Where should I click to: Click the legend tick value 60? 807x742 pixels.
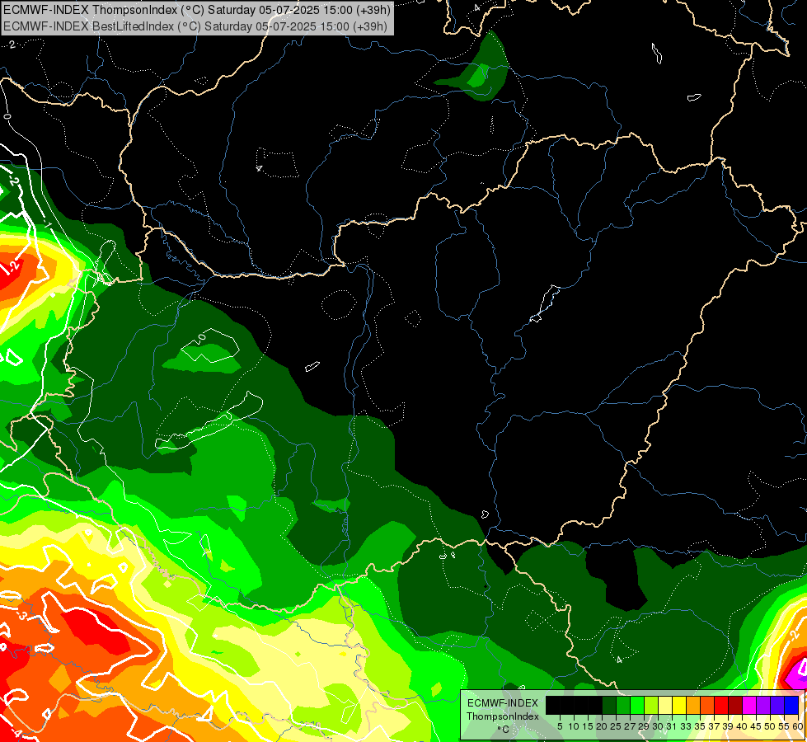[x=798, y=726]
